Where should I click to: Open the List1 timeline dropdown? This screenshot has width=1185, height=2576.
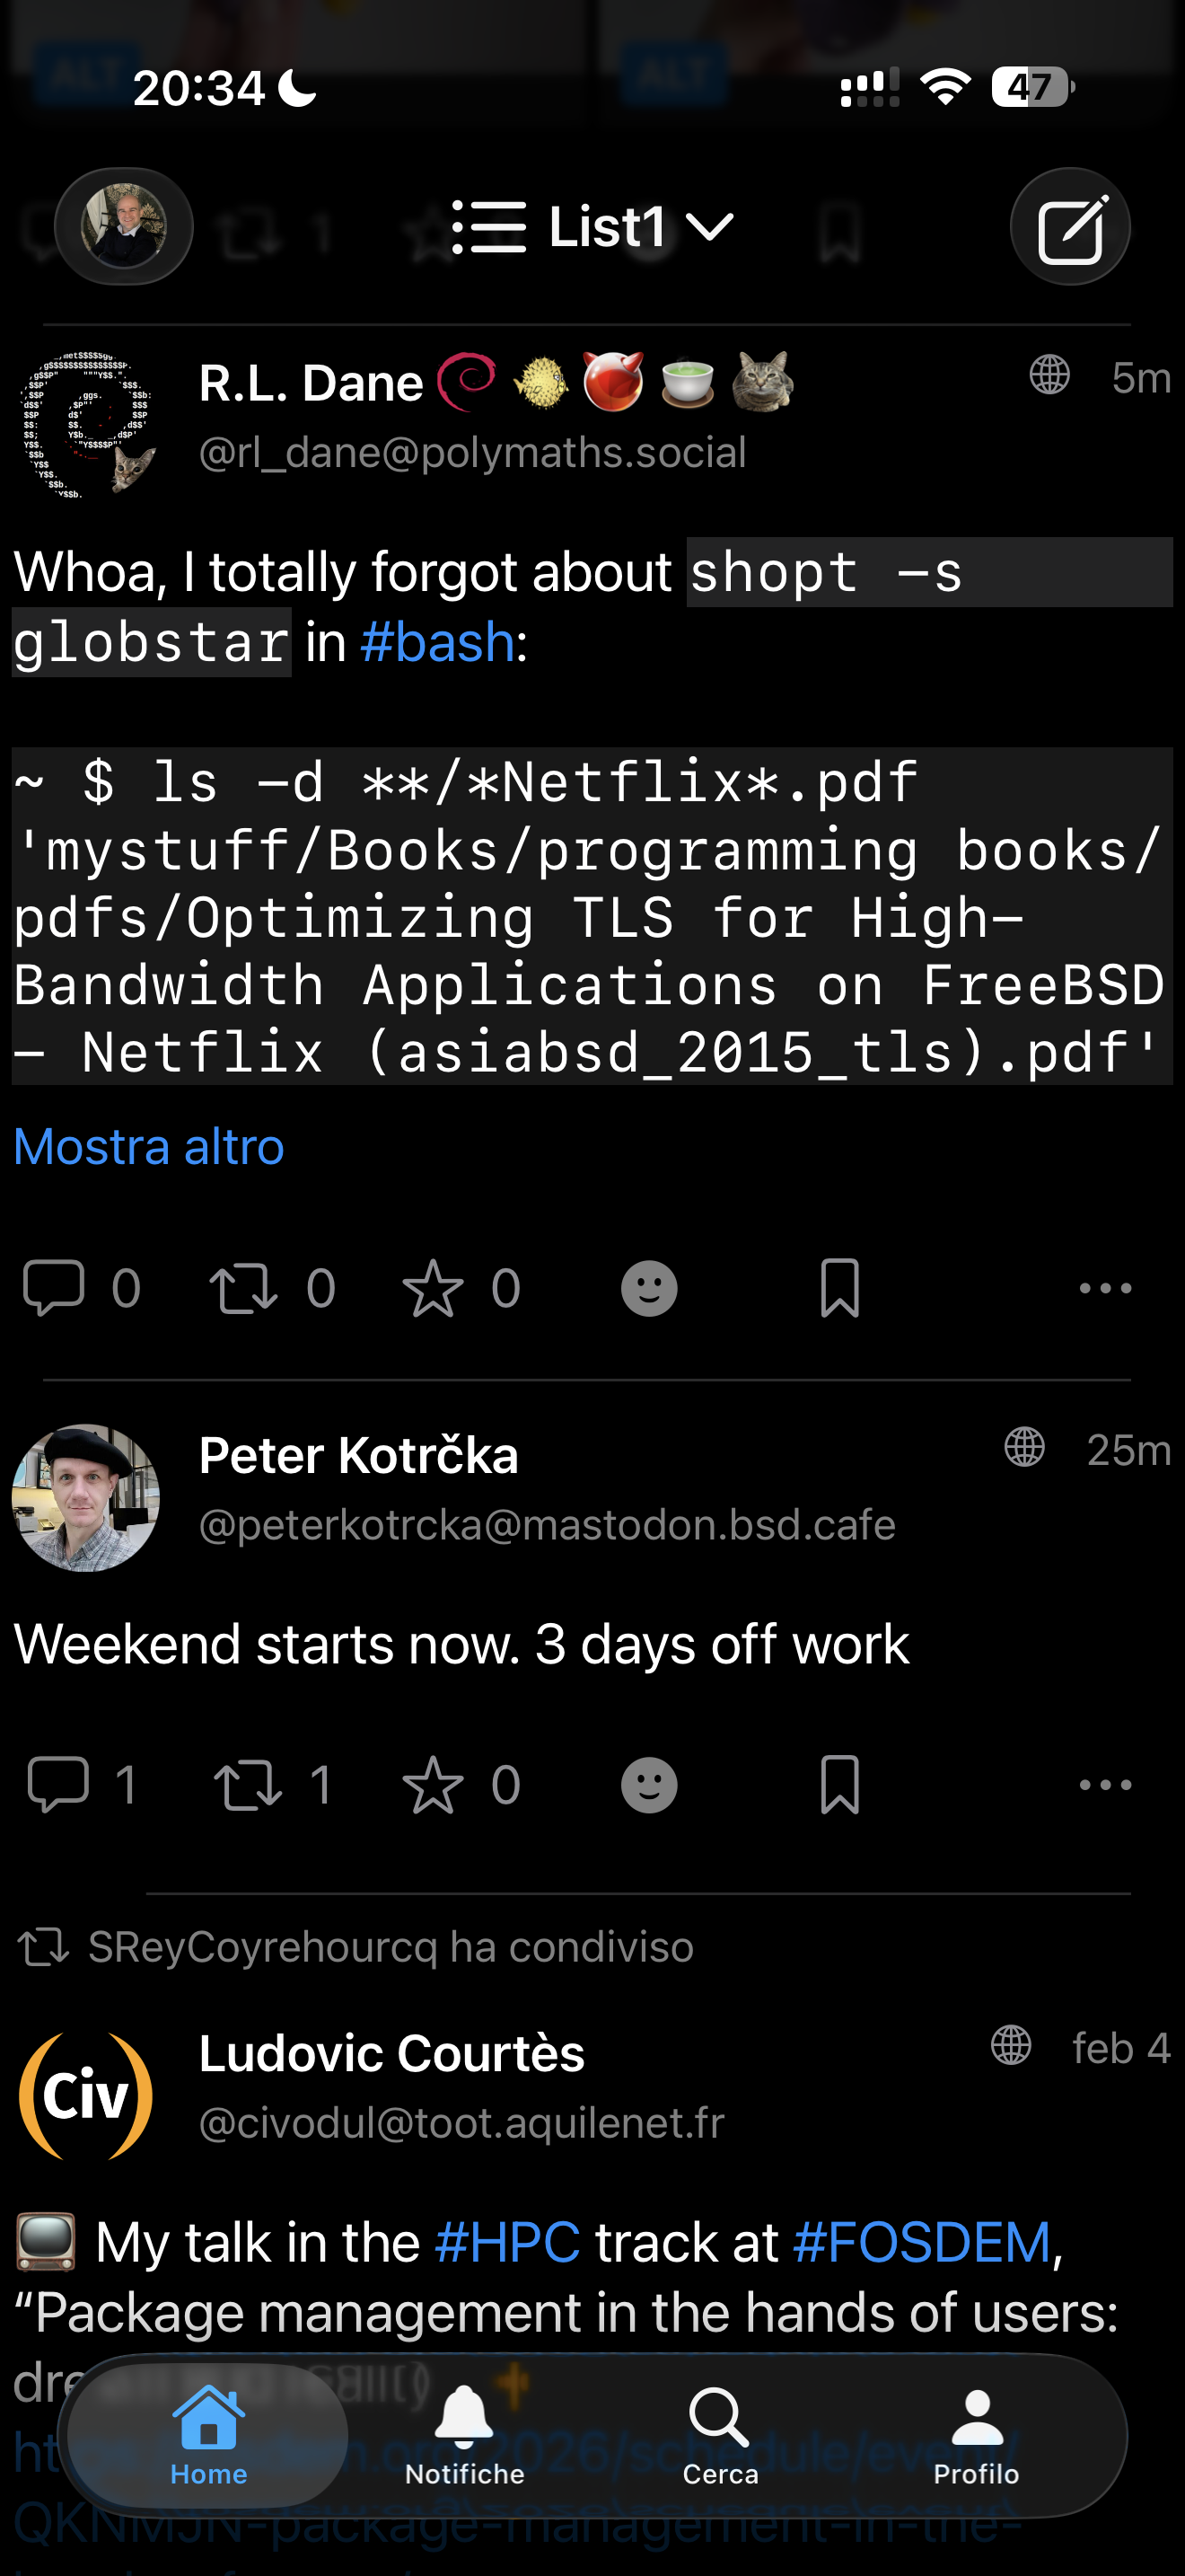point(592,227)
